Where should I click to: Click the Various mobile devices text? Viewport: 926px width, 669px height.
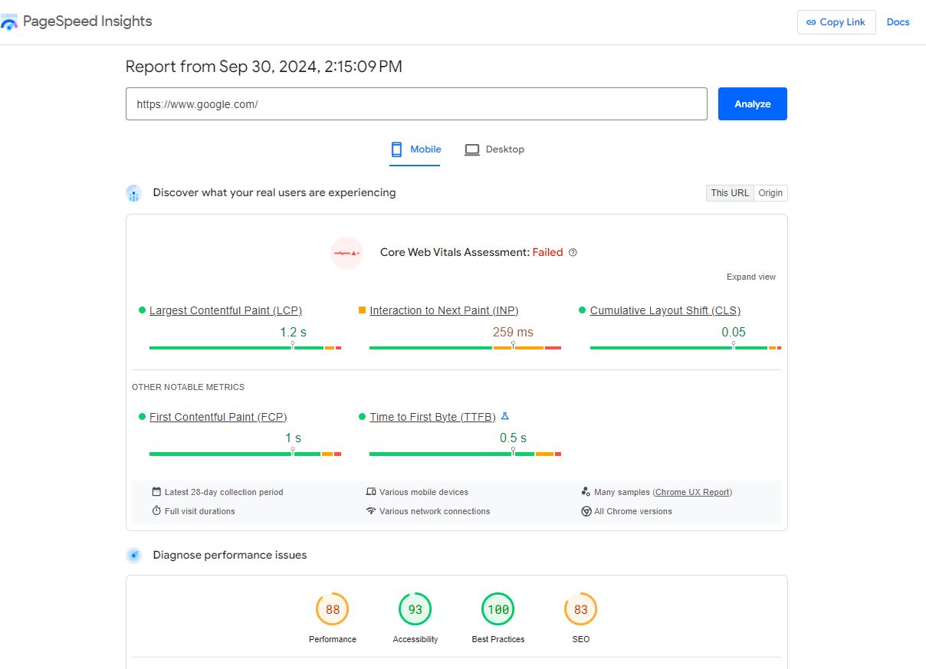pyautogui.click(x=424, y=492)
